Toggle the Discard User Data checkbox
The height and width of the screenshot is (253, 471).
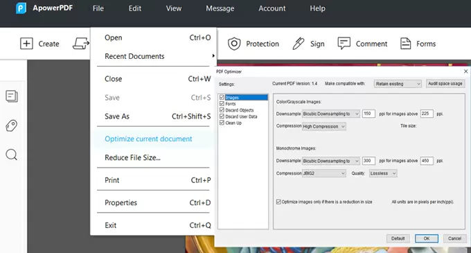pyautogui.click(x=222, y=116)
